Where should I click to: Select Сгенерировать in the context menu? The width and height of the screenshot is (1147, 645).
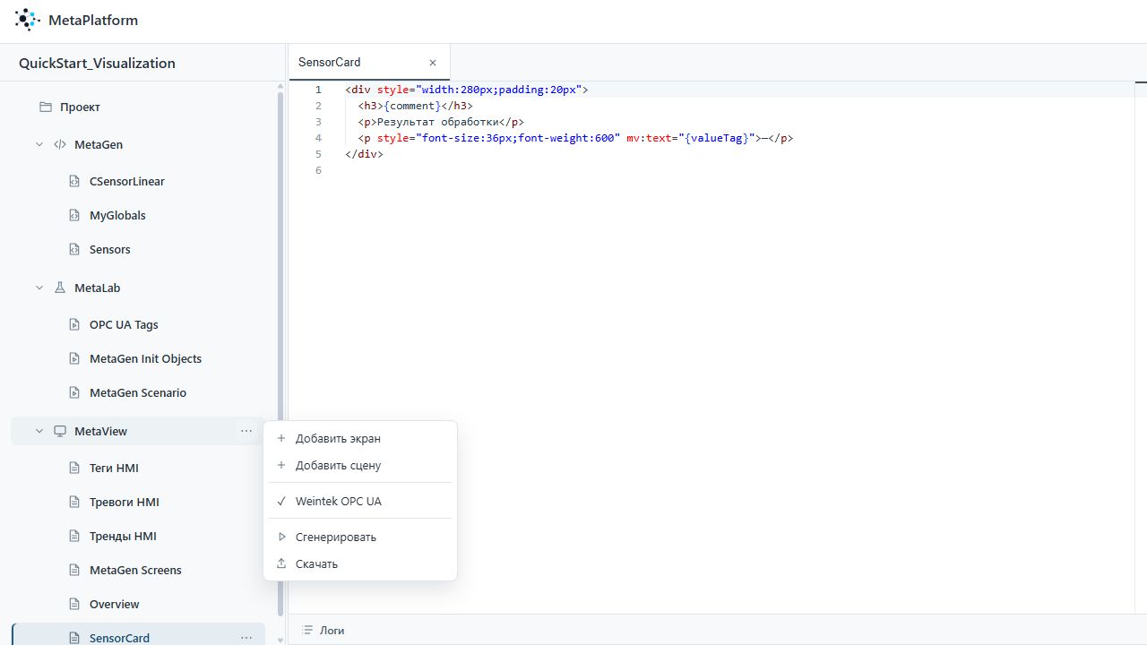(x=360, y=537)
